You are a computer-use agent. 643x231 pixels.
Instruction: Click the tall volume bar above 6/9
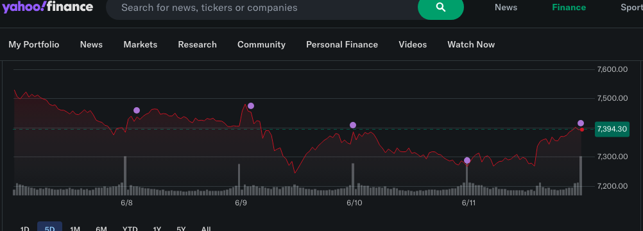coord(239,180)
